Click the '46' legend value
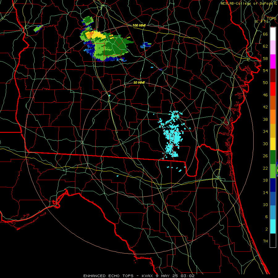The height and width of the screenshot is (278, 278). pyautogui.click(x=265, y=95)
